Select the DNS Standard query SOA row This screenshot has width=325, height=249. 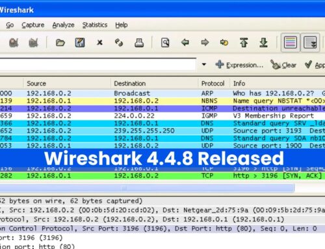[162, 138]
